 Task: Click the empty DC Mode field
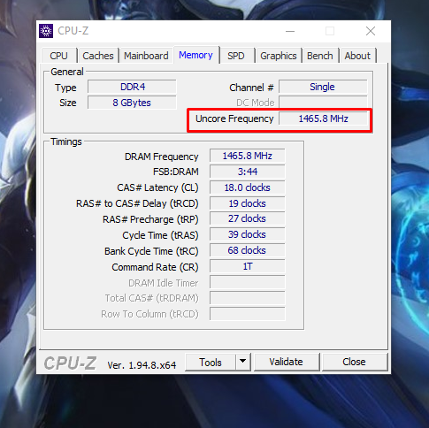323,102
